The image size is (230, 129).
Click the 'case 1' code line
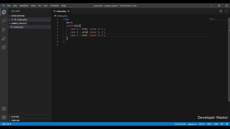[x=88, y=29]
